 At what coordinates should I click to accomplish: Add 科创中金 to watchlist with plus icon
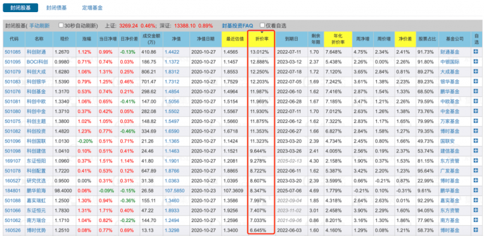click(x=476, y=111)
